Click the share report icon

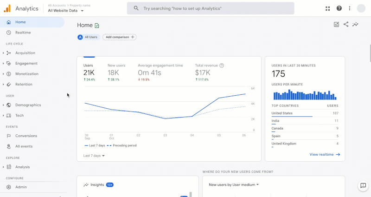point(346,25)
